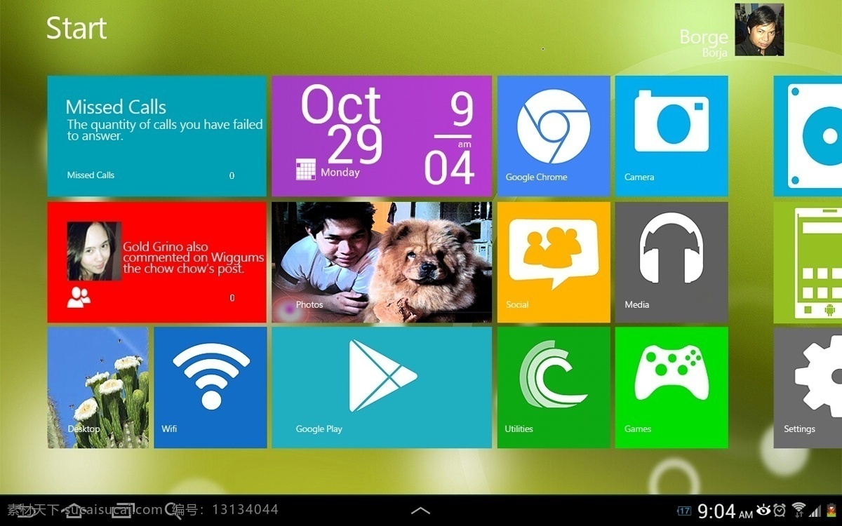Click the Wi-Fi signal status icon

click(798, 510)
